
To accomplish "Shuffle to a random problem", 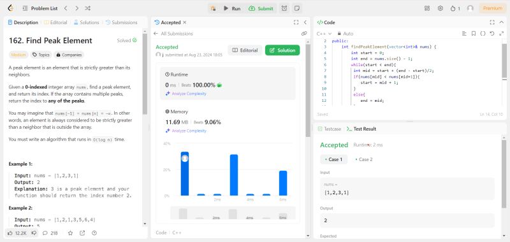I will coord(87,8).
